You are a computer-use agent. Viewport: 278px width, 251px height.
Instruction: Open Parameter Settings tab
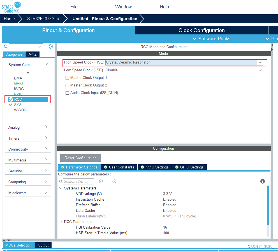(79, 167)
